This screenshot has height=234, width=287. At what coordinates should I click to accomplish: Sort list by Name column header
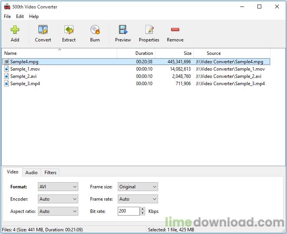59,53
